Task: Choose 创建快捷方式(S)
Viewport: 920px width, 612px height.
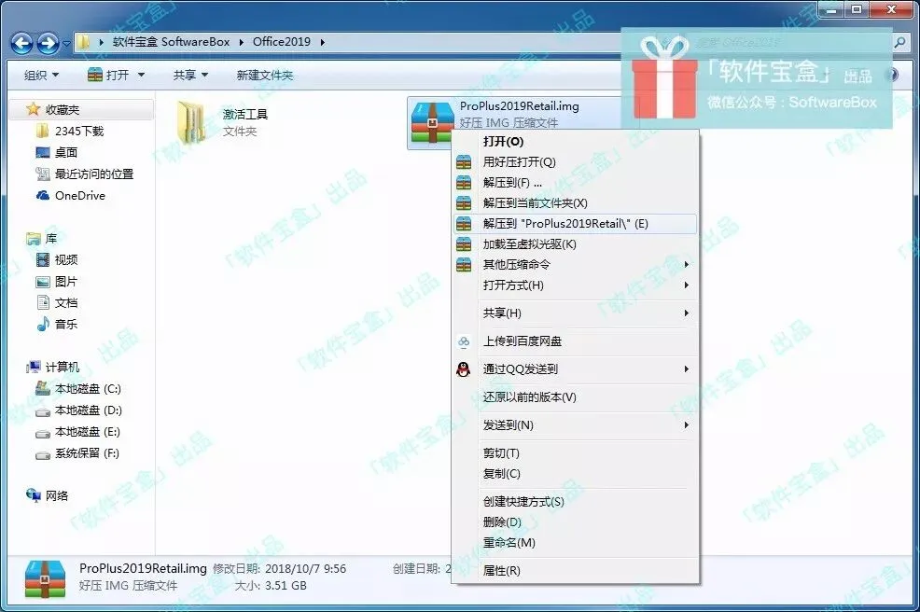Action: [576, 502]
